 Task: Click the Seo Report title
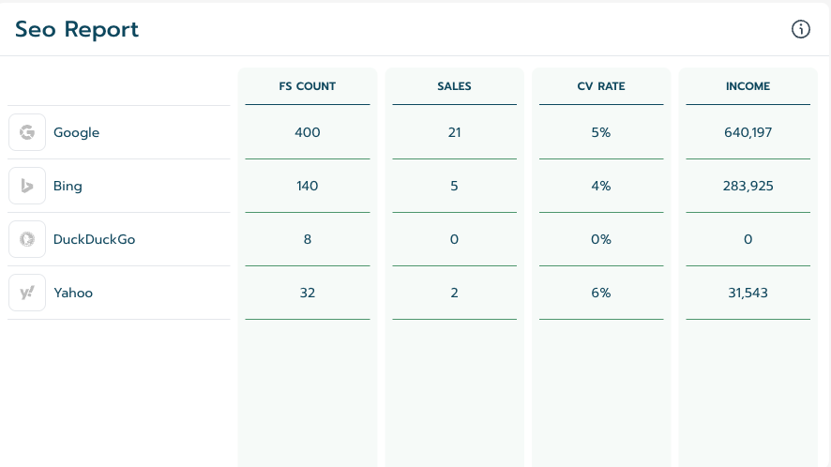[x=77, y=29]
